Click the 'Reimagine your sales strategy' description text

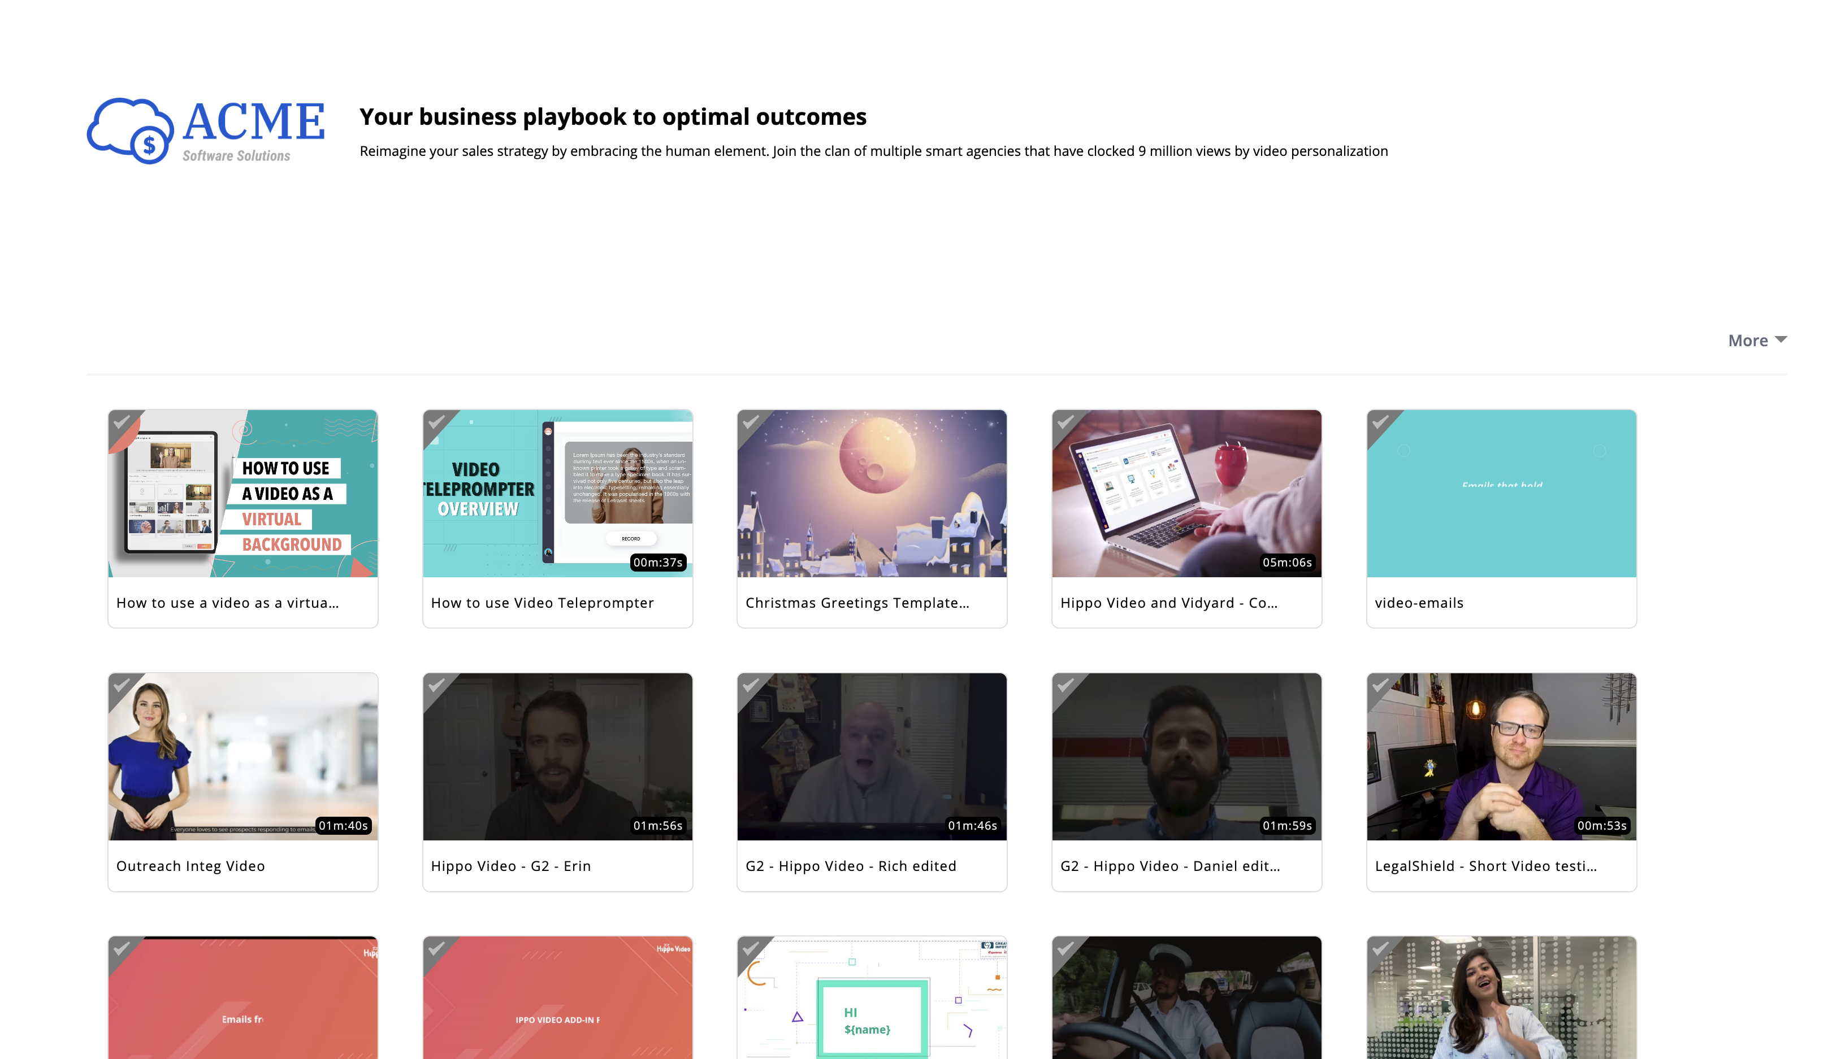[x=873, y=151]
